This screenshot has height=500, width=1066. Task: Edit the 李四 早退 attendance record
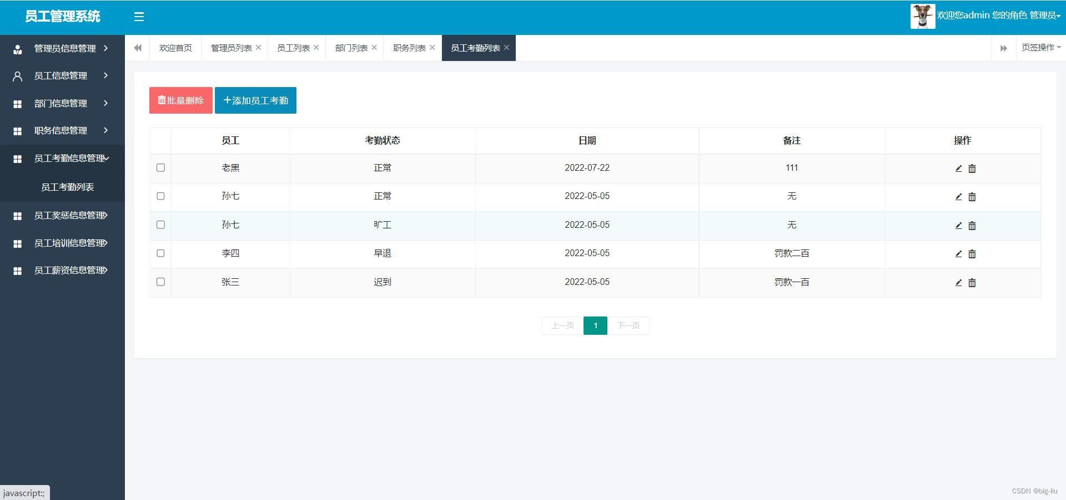click(x=958, y=254)
